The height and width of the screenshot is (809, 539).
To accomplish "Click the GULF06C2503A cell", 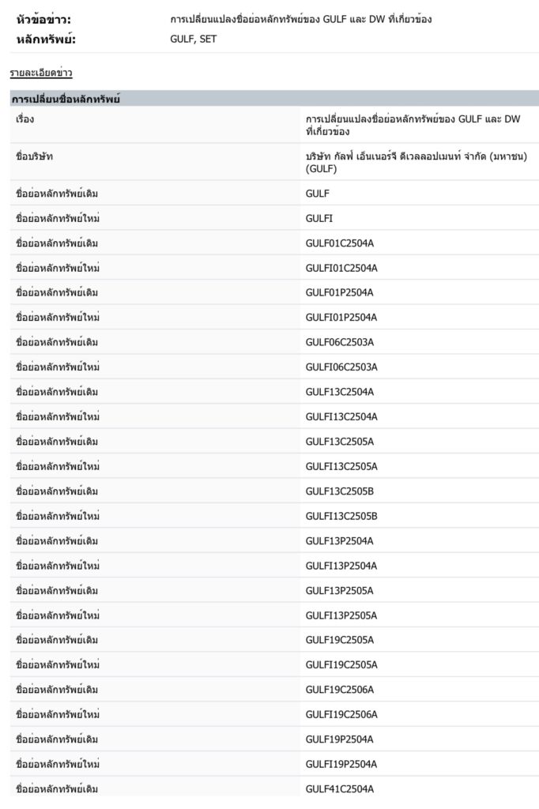I will [340, 342].
